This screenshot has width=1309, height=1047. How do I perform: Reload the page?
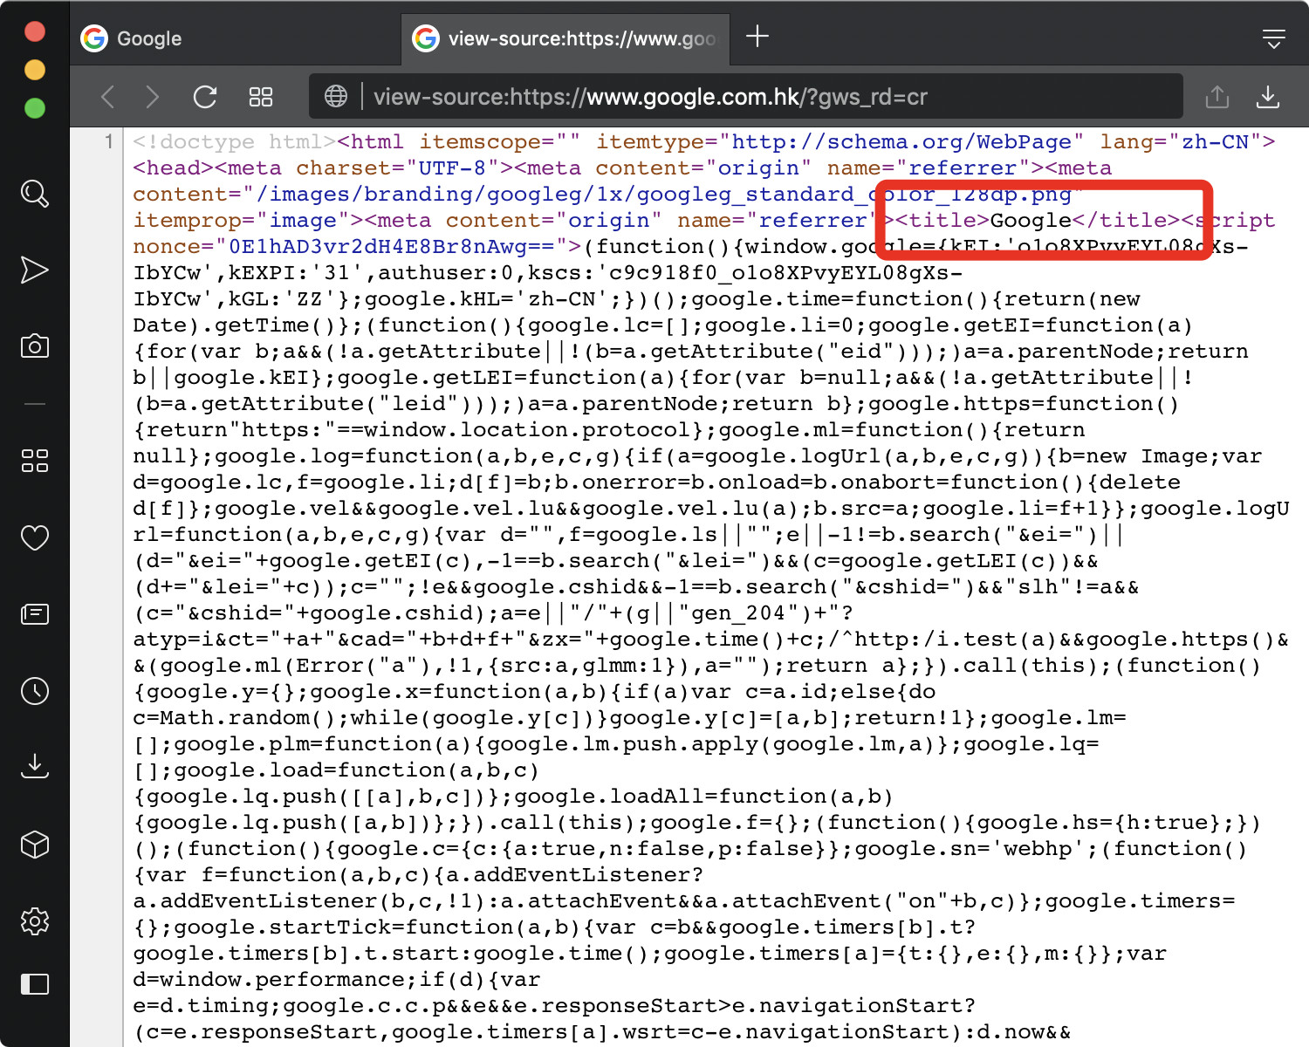[205, 96]
